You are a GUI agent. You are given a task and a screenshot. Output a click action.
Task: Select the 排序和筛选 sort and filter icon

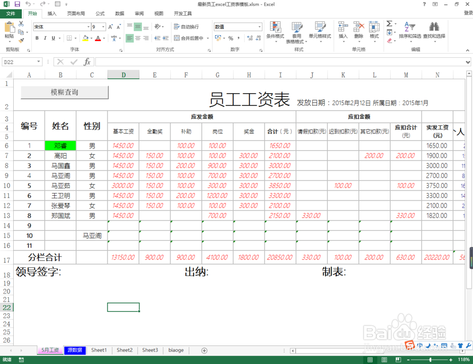[x=410, y=27]
